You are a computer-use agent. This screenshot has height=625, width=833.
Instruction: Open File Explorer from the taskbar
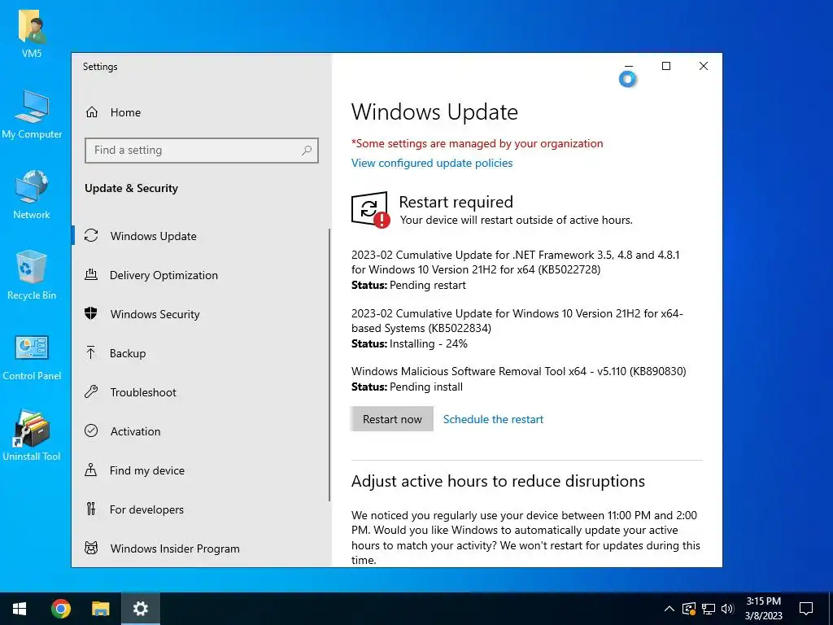click(x=100, y=609)
